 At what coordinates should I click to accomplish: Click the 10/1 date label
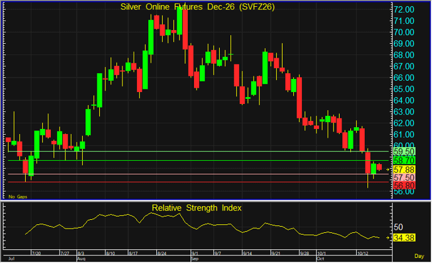pyautogui.click(x=321, y=253)
